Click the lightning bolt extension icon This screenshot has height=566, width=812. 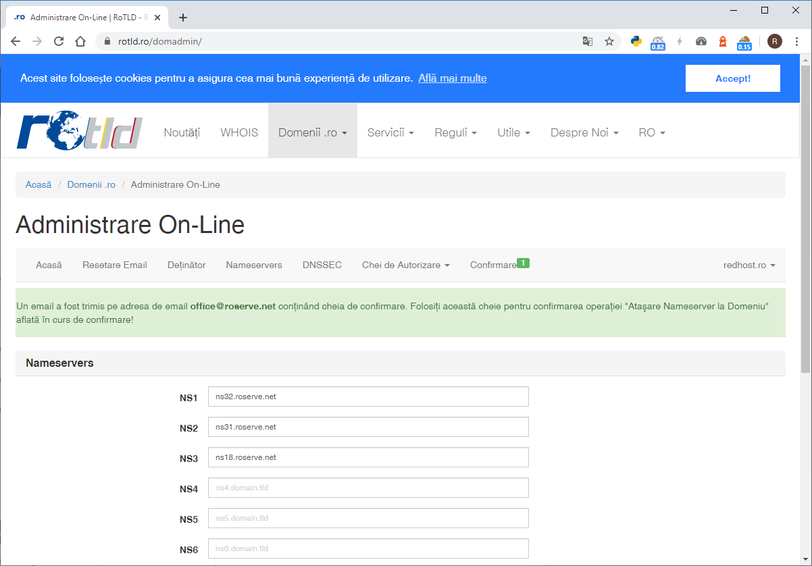tap(680, 41)
